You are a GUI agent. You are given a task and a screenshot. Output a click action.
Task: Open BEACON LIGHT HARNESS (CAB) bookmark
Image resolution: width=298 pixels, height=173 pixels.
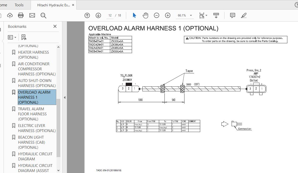pos(31,142)
